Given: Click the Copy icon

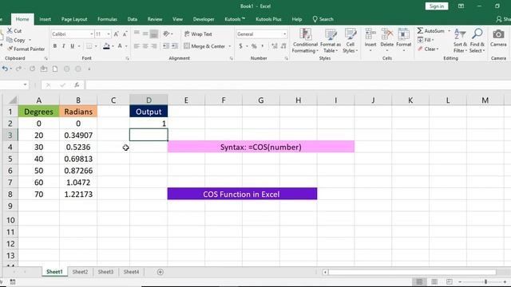Looking at the screenshot, I should point(10,40).
